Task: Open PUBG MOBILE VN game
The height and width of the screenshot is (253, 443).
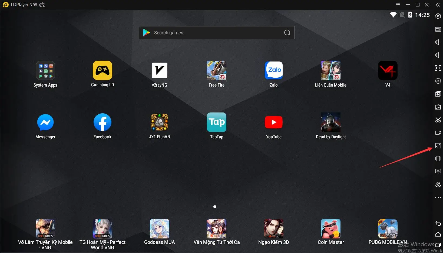Action: pos(388,229)
